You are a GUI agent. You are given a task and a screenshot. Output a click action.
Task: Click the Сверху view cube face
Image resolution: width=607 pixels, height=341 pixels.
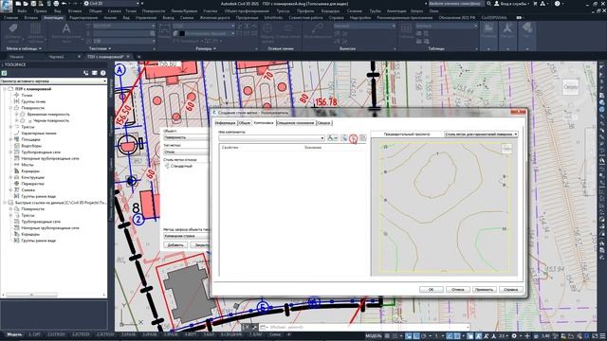click(570, 87)
